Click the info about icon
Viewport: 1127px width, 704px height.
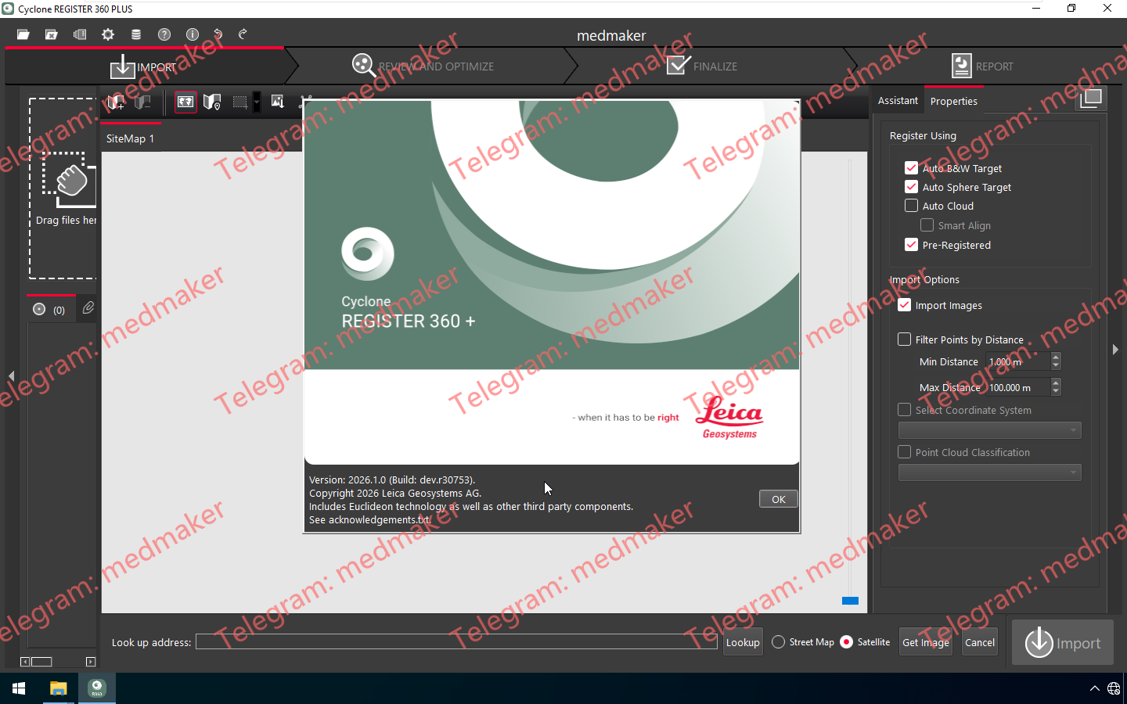tap(193, 34)
